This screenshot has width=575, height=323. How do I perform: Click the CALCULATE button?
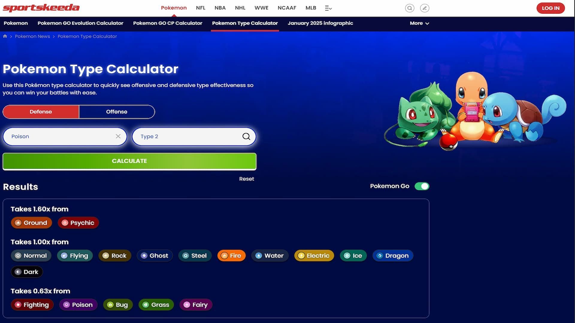[130, 161]
